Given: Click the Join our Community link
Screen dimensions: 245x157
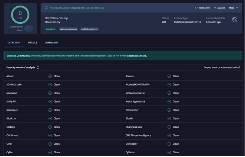Looking at the screenshot, I should (x=19, y=56).
